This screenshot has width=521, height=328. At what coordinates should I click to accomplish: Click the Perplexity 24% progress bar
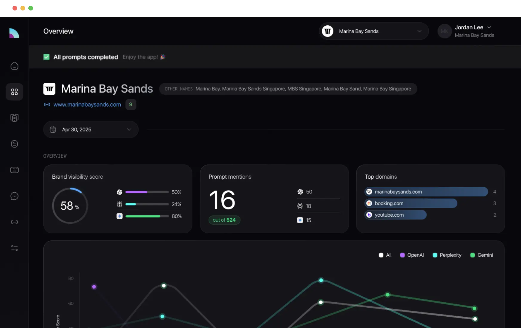click(147, 204)
